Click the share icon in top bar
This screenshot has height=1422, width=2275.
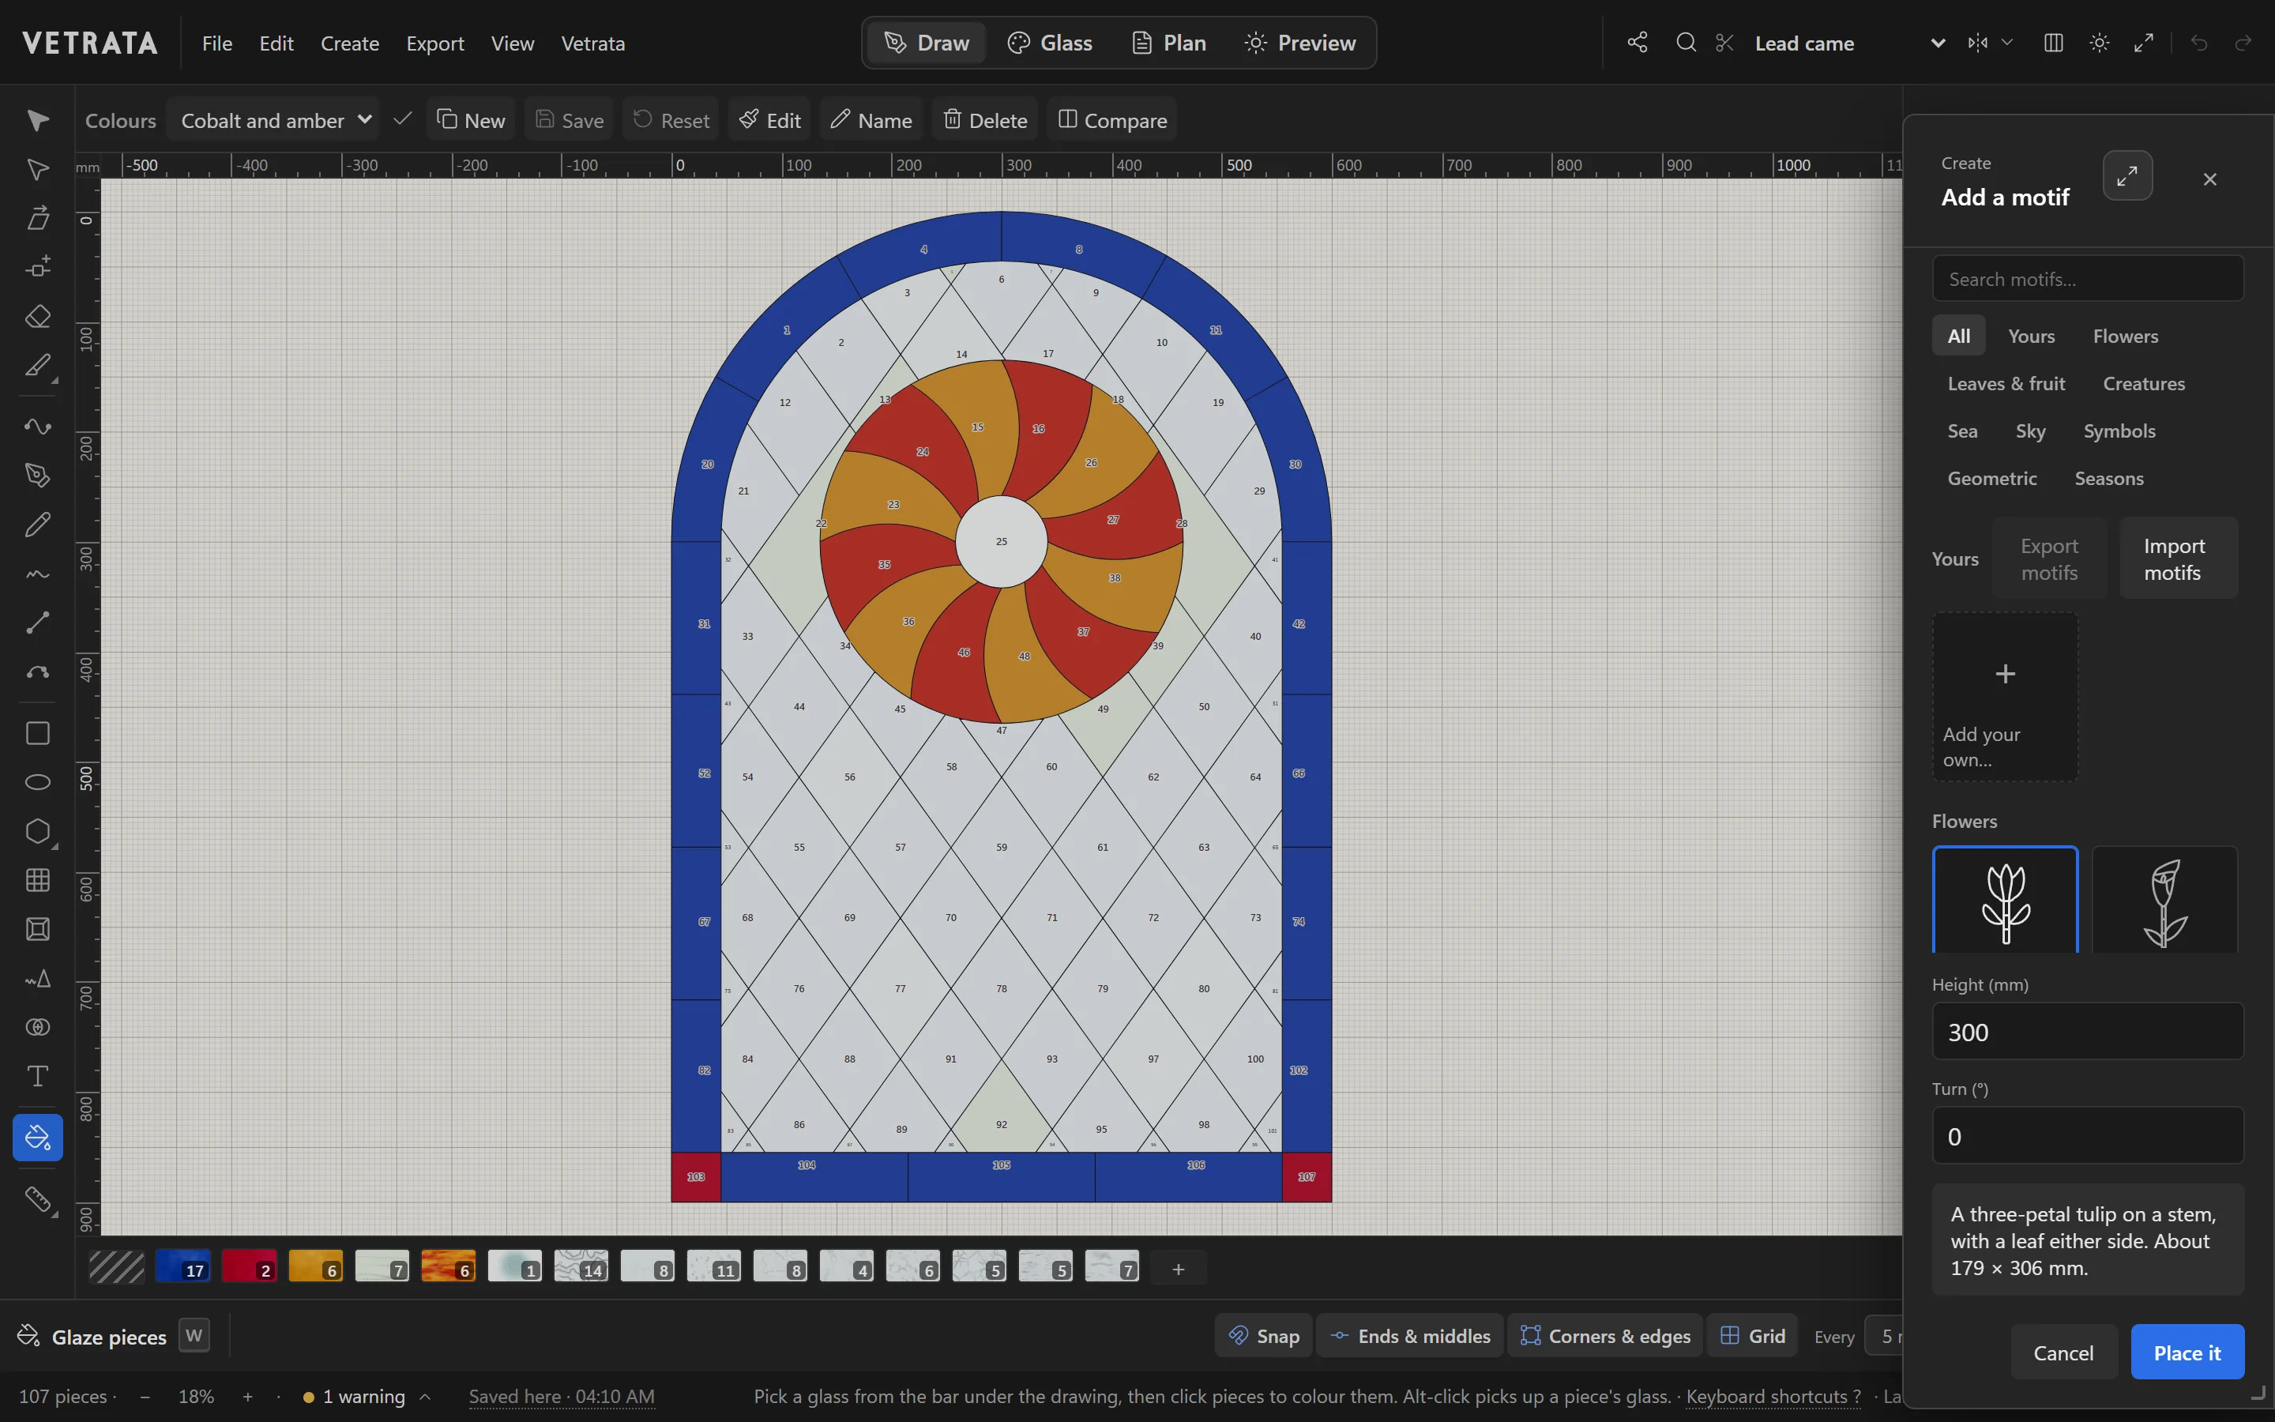[x=1638, y=43]
